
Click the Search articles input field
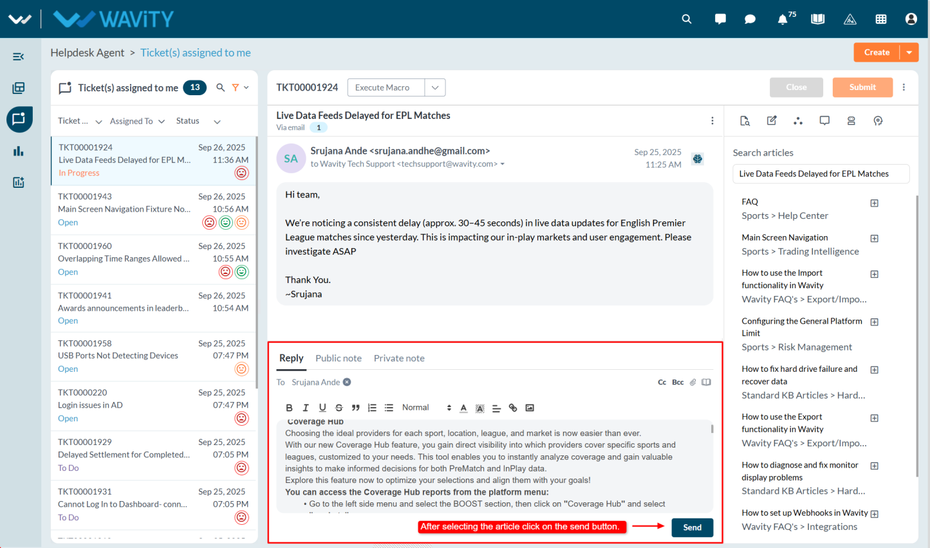click(821, 174)
